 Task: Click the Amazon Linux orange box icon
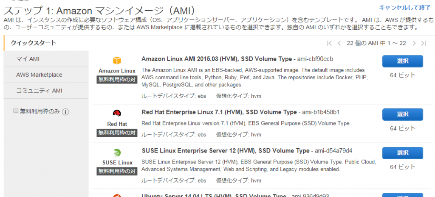pyautogui.click(x=117, y=61)
